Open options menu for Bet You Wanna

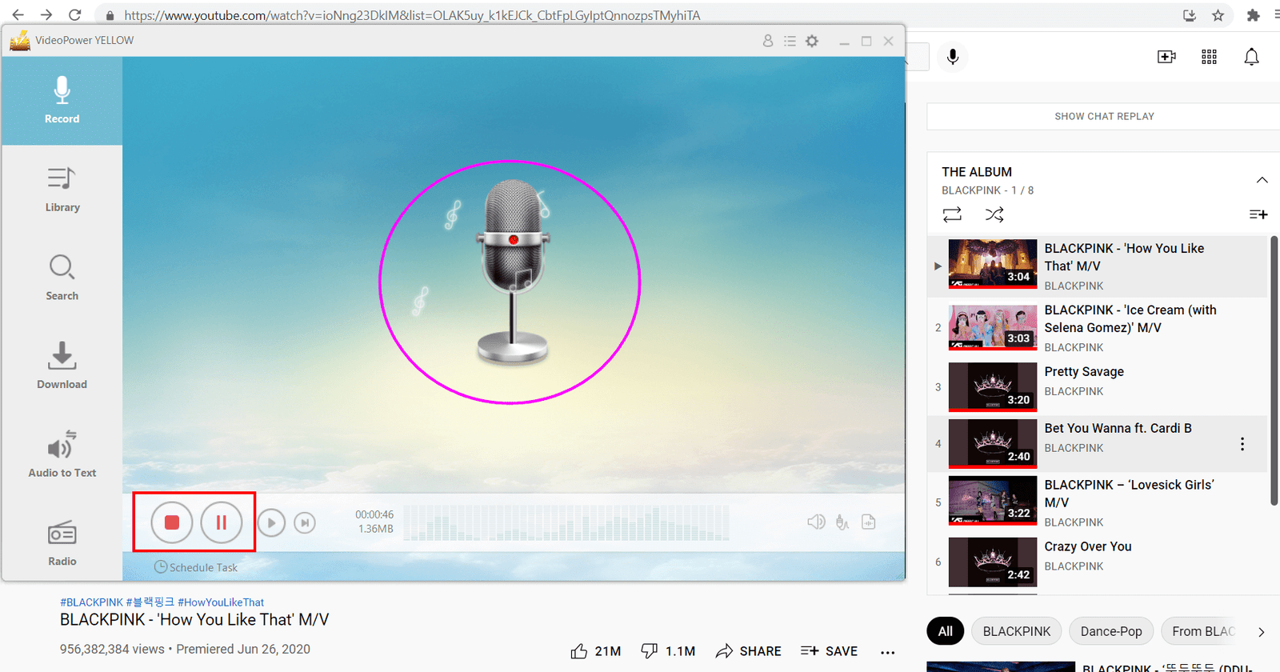tap(1242, 444)
